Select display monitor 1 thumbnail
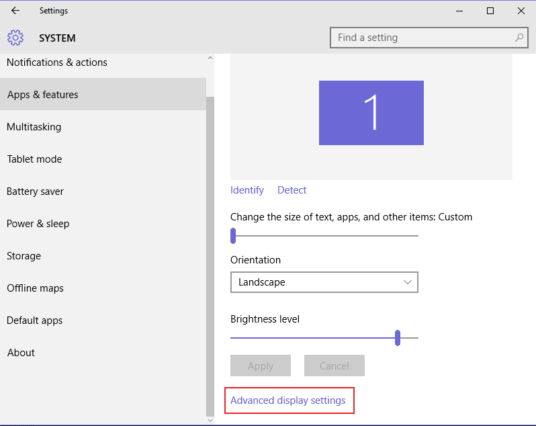Image resolution: width=536 pixels, height=426 pixels. pyautogui.click(x=371, y=113)
